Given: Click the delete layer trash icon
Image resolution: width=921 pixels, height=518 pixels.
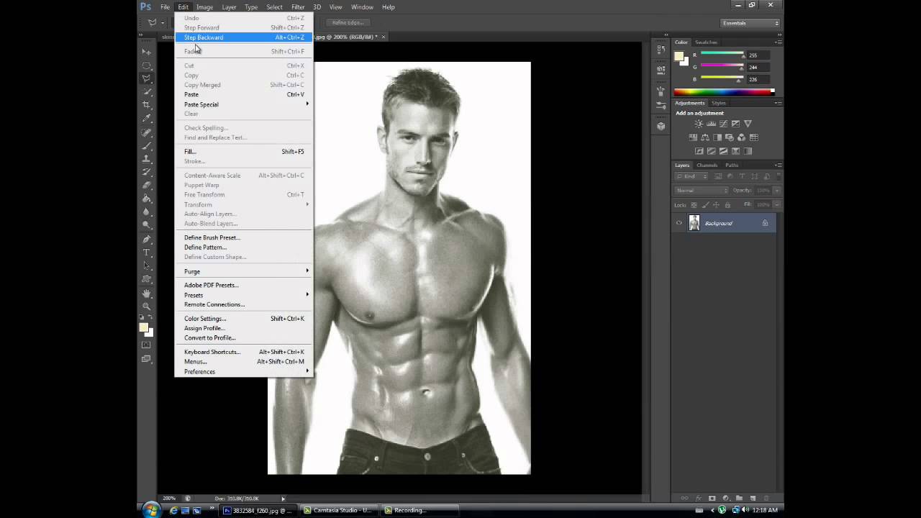Looking at the screenshot, I should [766, 498].
